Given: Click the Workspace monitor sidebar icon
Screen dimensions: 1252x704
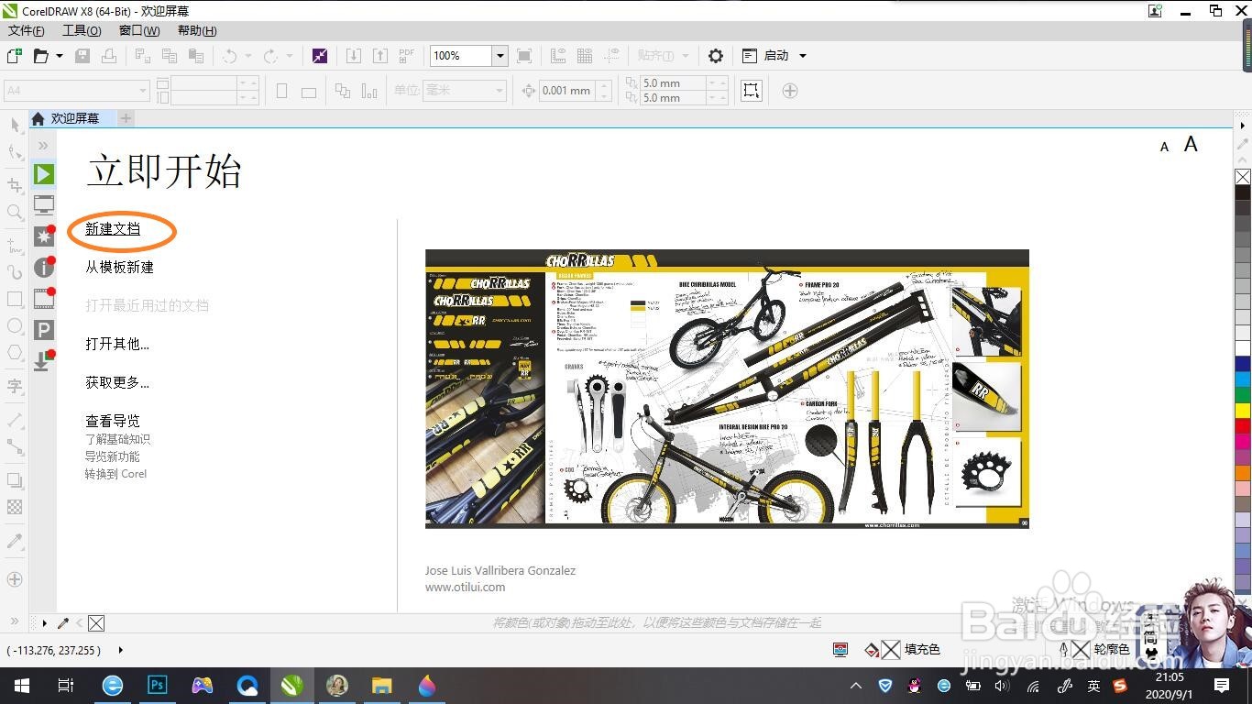Looking at the screenshot, I should point(44,204).
